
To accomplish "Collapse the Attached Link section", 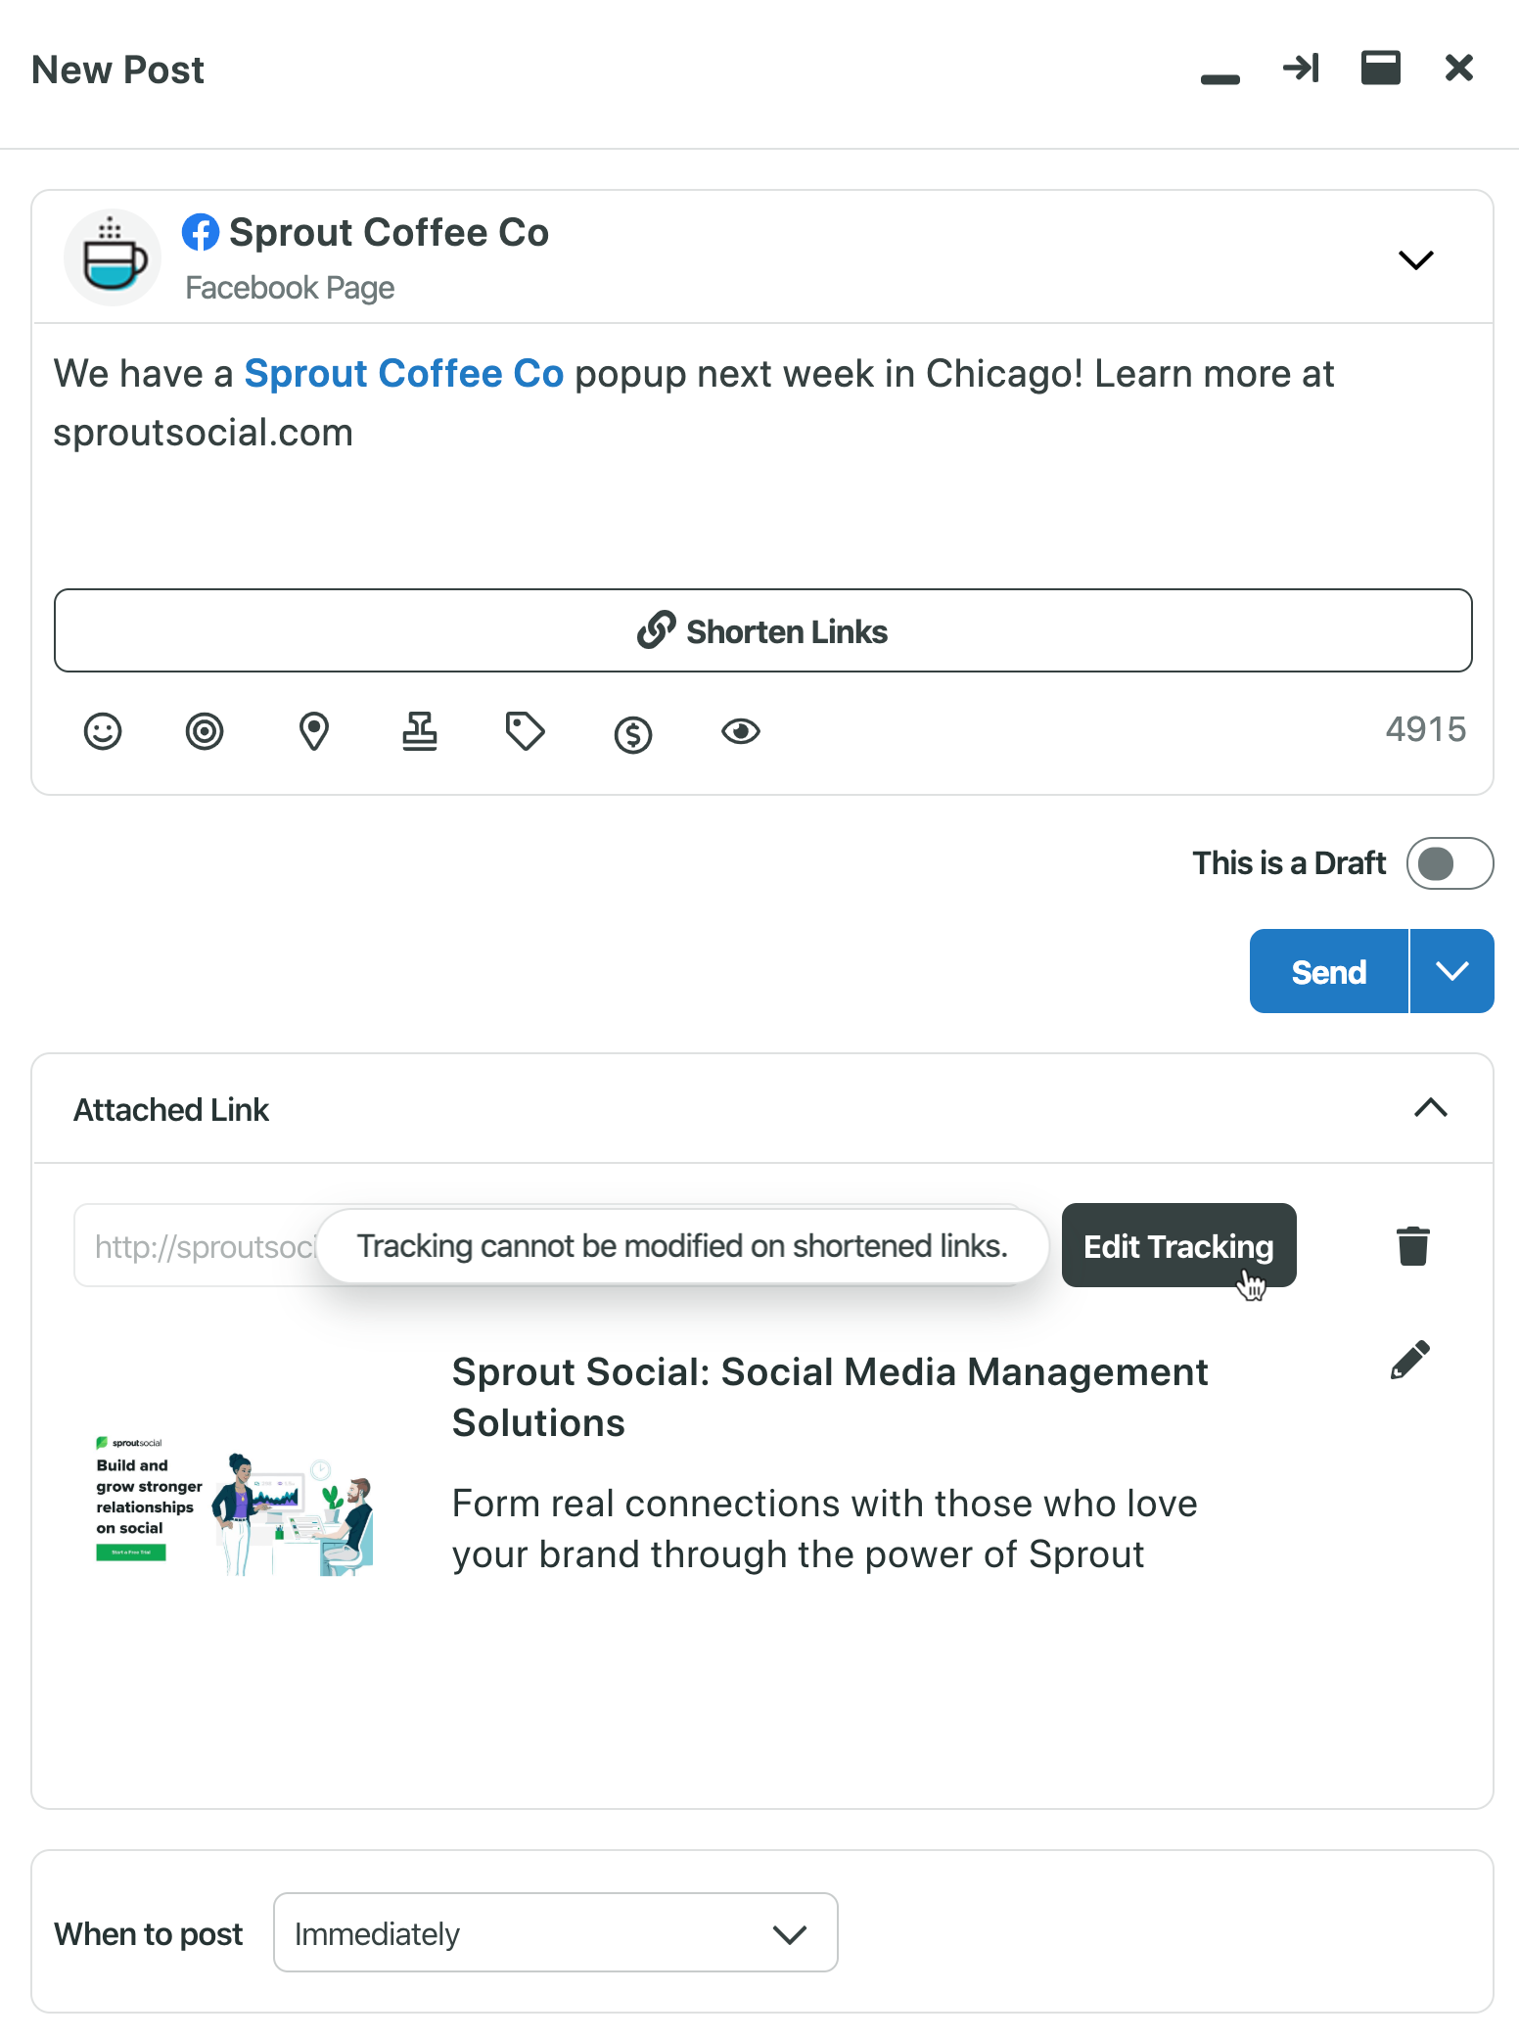I will (1430, 1108).
